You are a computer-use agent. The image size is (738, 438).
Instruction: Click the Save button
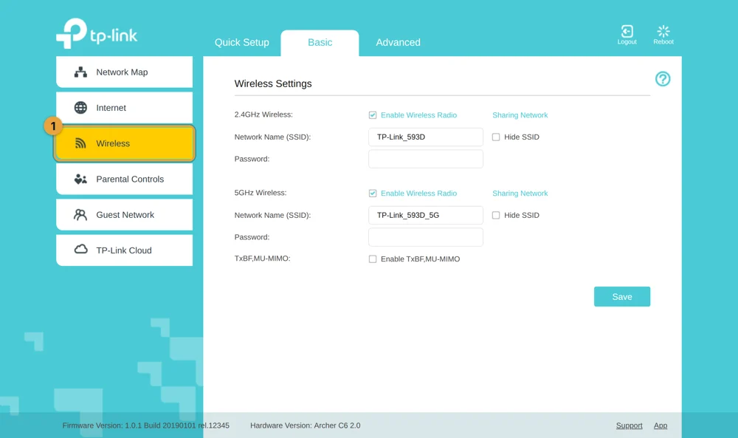click(622, 297)
